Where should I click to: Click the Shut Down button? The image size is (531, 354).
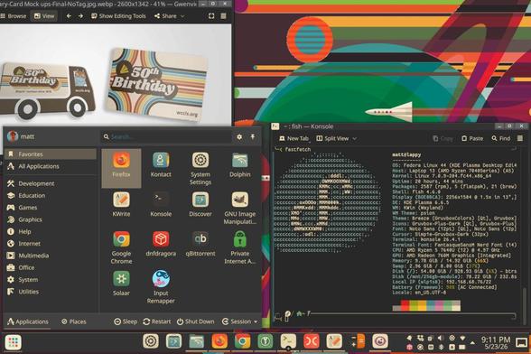tap(195, 321)
